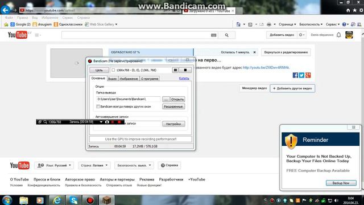Click the Цель target button
Image resolution: width=364 pixels, height=205 pixels.
pyautogui.click(x=99, y=70)
